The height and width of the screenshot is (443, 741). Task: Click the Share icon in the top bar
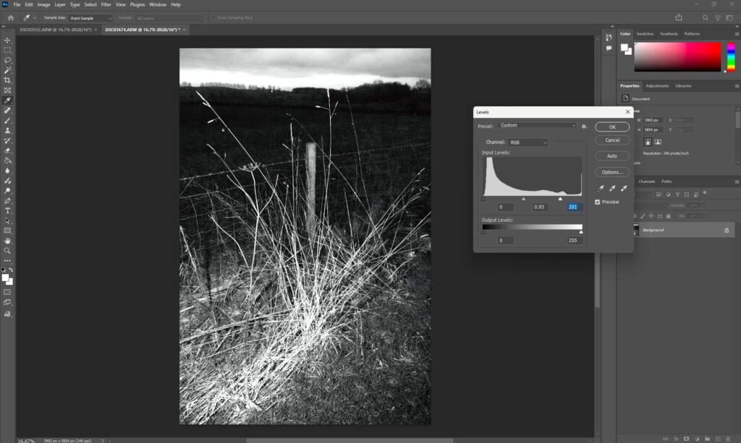(x=679, y=17)
